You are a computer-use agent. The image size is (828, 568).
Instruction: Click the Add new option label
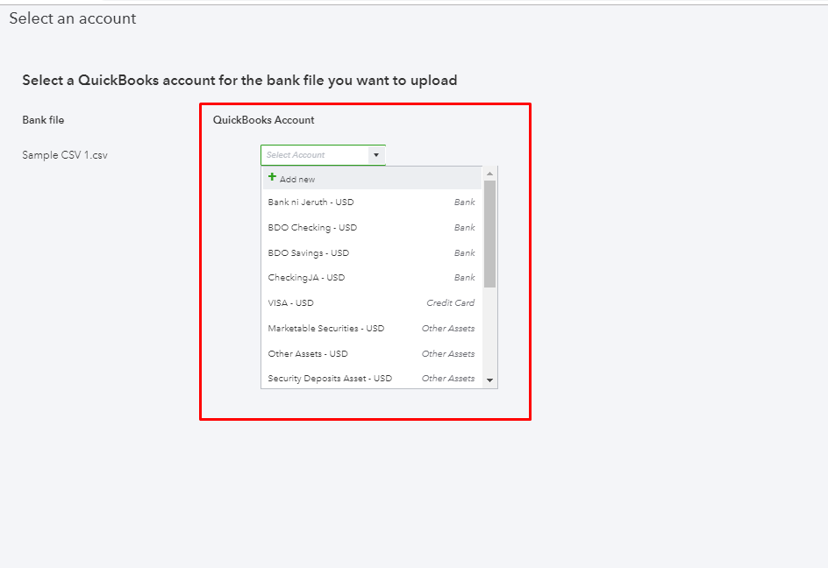pyautogui.click(x=297, y=180)
